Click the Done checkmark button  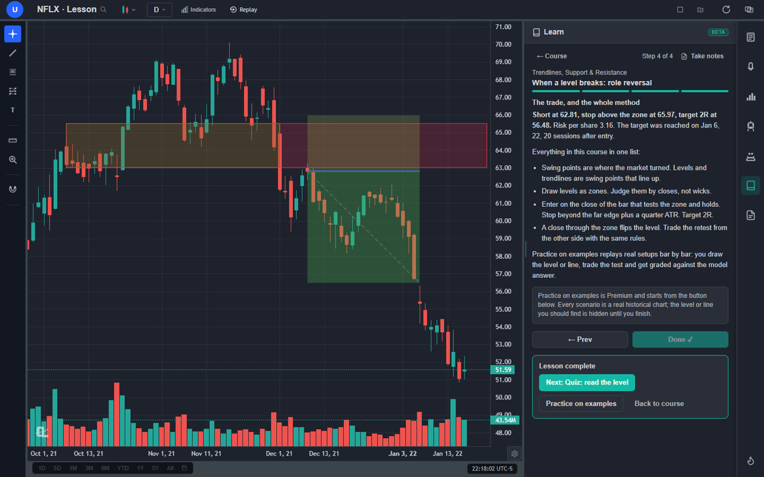[680, 339]
